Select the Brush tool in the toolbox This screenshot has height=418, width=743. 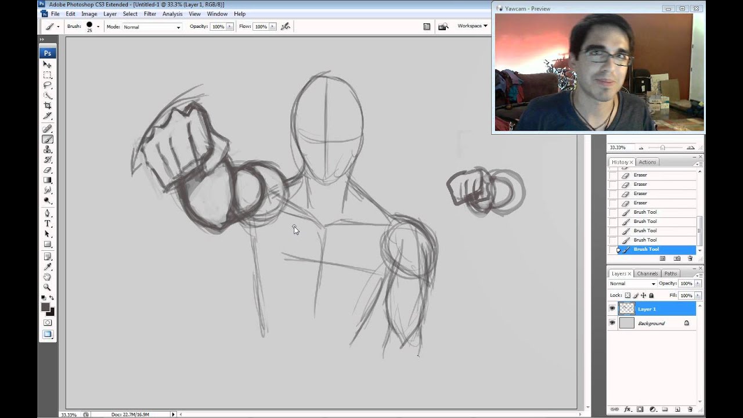coord(48,139)
